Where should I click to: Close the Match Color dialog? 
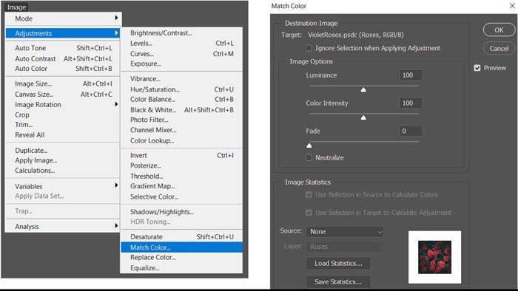coord(512,6)
